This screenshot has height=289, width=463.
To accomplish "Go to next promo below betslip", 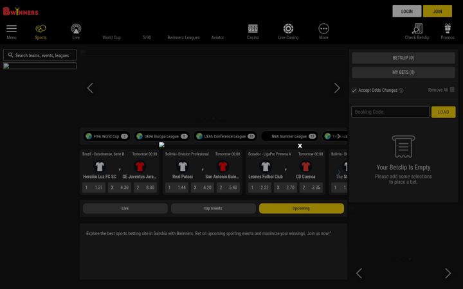I will pyautogui.click(x=448, y=274).
